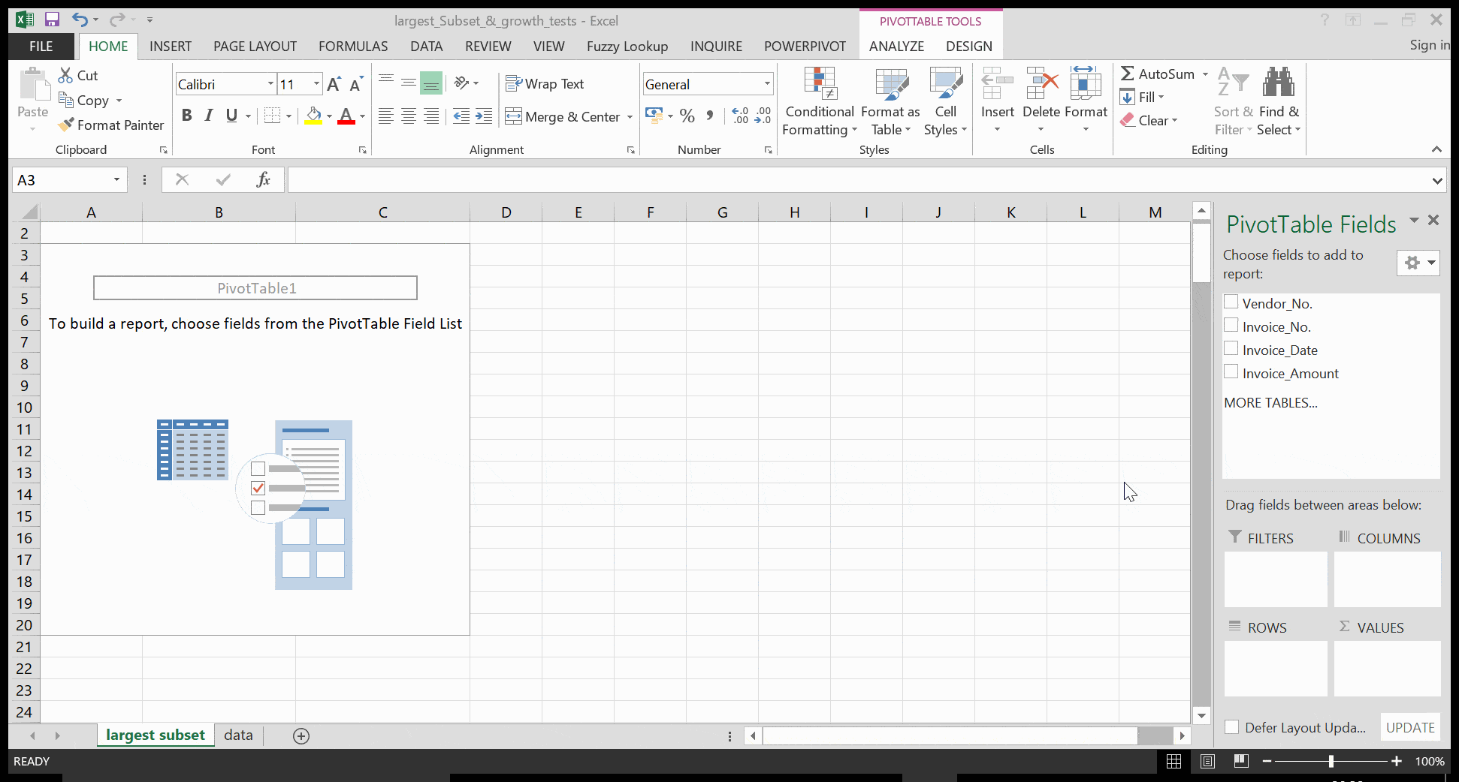Select column D header
The width and height of the screenshot is (1459, 782).
[x=506, y=212]
